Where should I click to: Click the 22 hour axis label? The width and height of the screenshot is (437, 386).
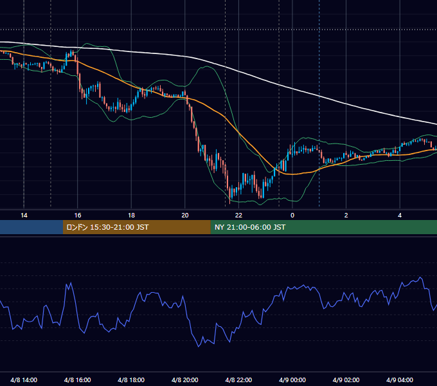pyautogui.click(x=238, y=216)
